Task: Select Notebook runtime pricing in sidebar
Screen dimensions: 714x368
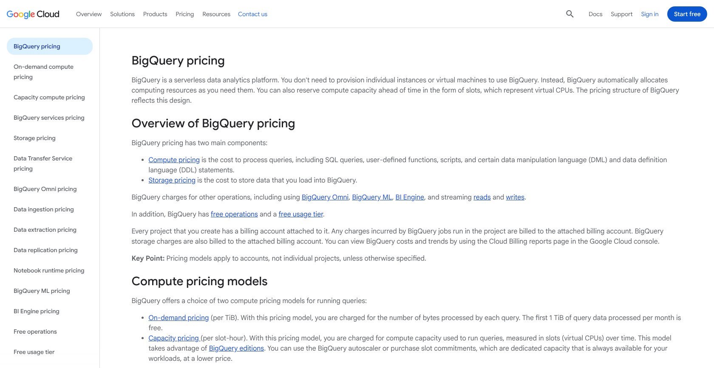Action: [x=50, y=270]
